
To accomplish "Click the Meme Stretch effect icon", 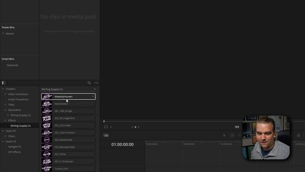I will click(x=47, y=104).
